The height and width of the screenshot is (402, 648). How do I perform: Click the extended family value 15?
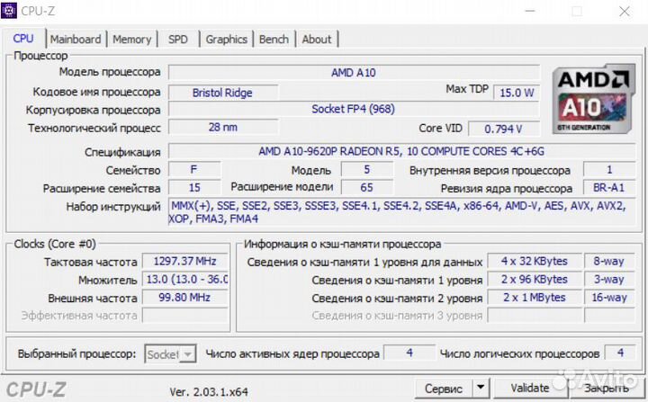(x=194, y=188)
